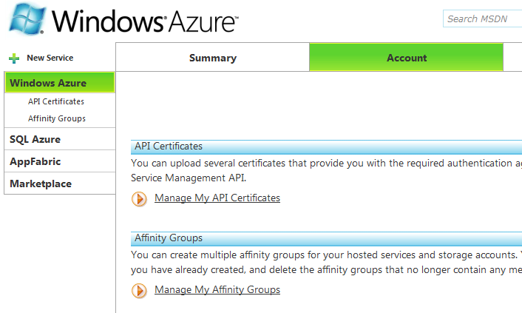The image size is (522, 313).
Task: Expand the Marketplace section
Action: coord(60,184)
